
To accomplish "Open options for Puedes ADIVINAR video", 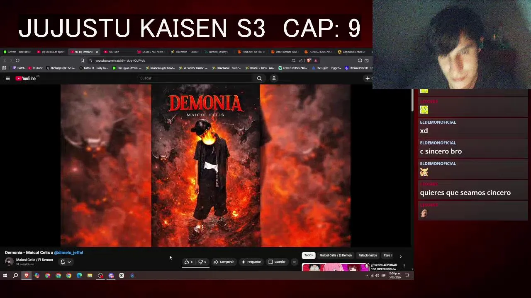I will [x=404, y=266].
